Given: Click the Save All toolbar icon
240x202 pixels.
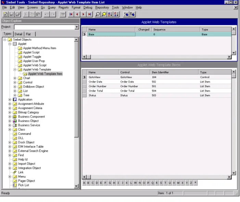Looking at the screenshot, I should [x=17, y=14].
